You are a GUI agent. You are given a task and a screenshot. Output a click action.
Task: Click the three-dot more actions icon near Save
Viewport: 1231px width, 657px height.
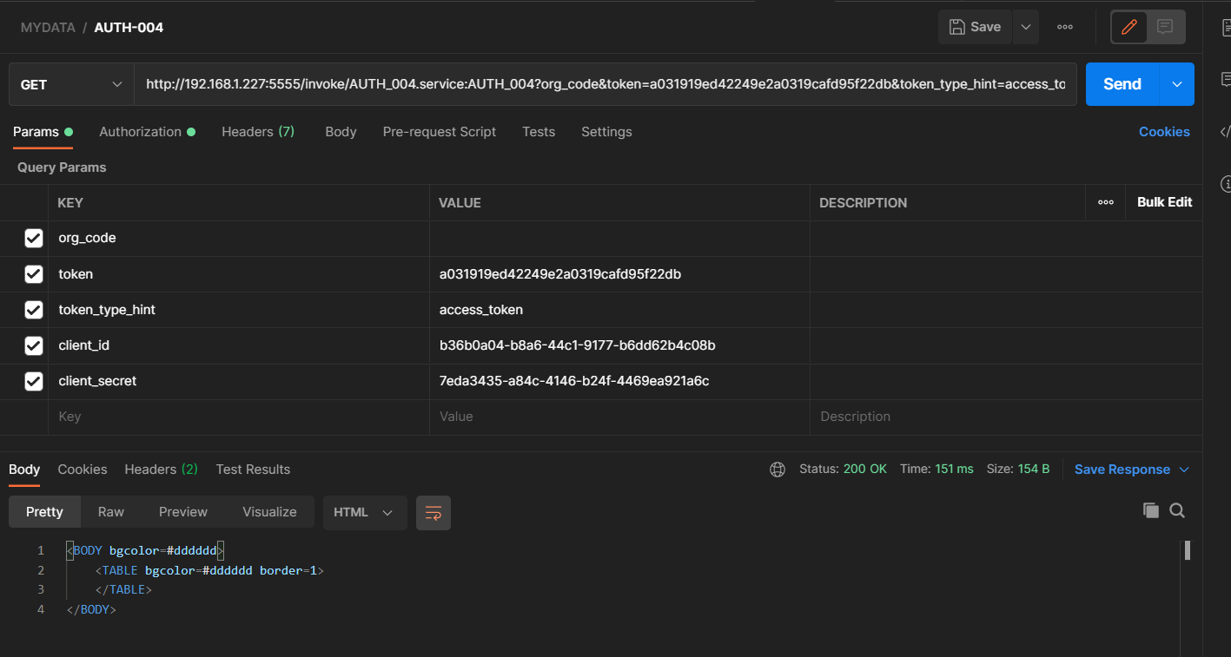click(1064, 27)
